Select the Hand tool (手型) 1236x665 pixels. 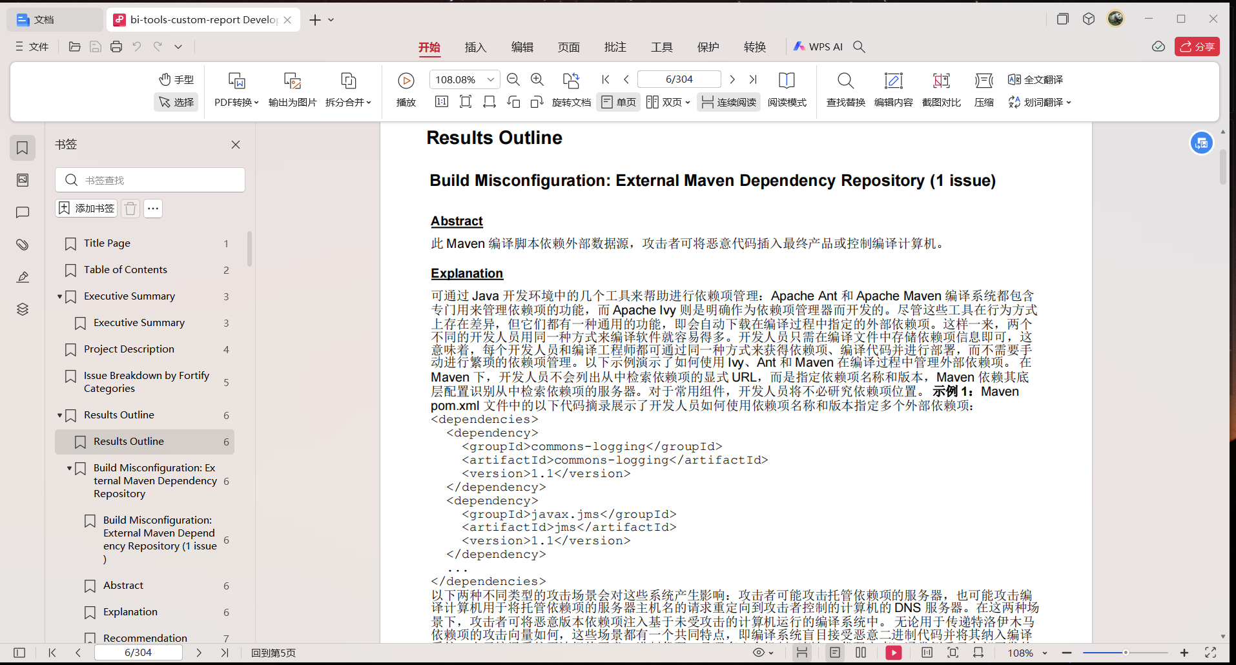pyautogui.click(x=176, y=79)
